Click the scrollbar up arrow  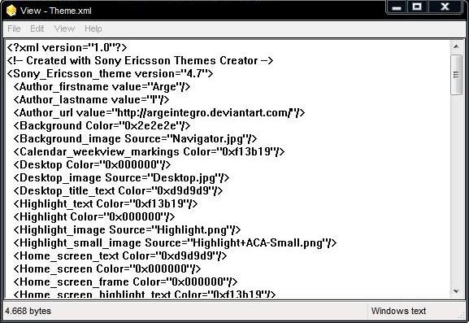[456, 46]
